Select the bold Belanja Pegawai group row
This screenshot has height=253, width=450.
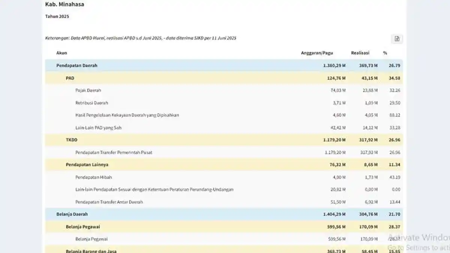(x=224, y=226)
